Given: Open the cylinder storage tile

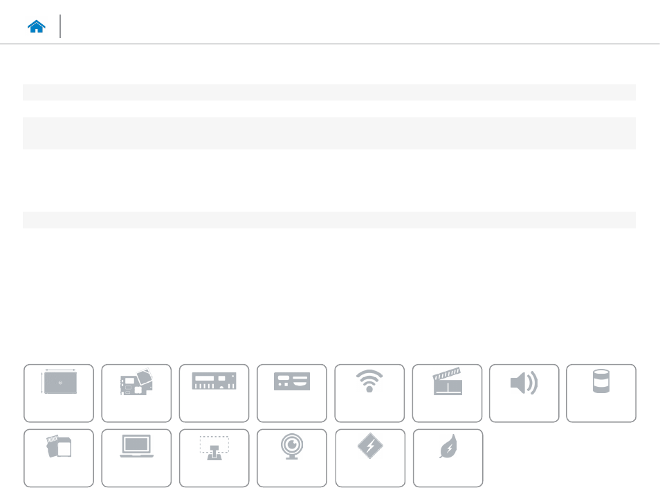Looking at the screenshot, I should tap(601, 393).
